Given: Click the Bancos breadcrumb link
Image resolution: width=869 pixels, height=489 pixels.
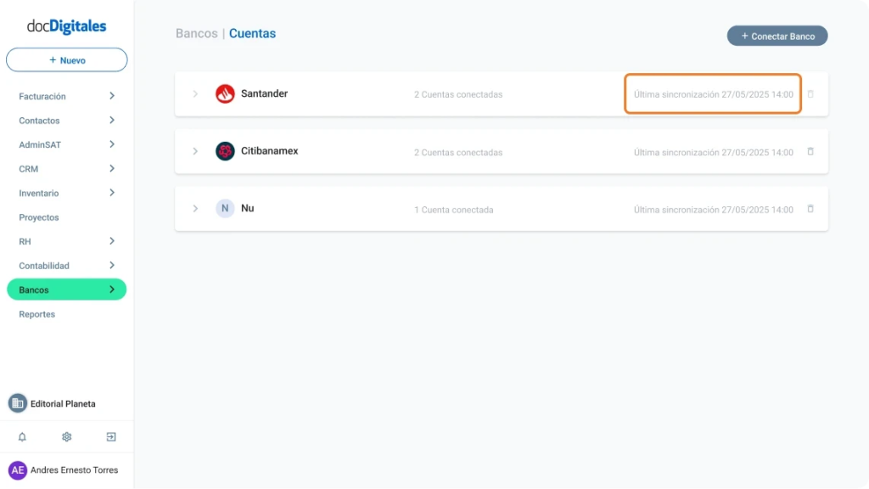Looking at the screenshot, I should (196, 34).
